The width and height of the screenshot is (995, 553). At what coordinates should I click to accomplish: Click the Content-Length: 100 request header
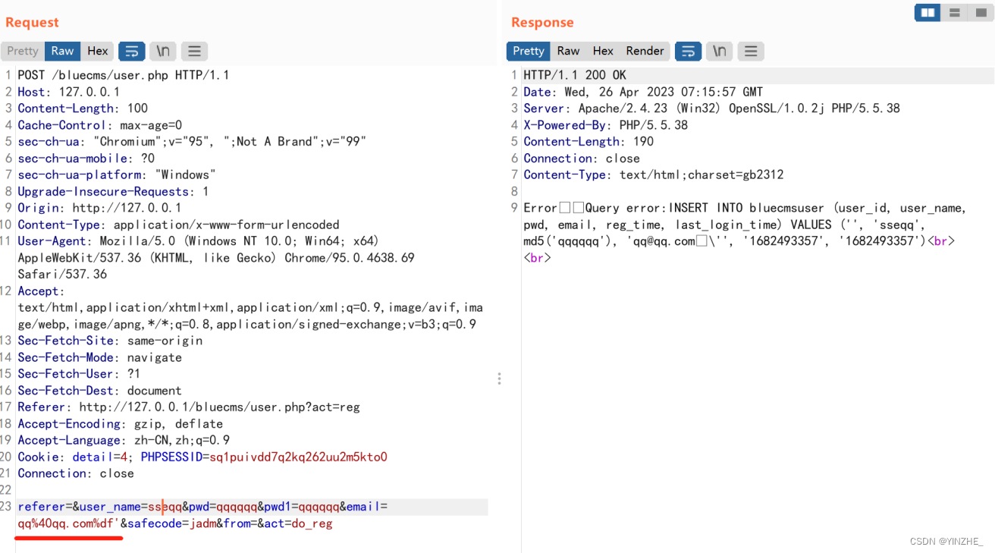83,108
